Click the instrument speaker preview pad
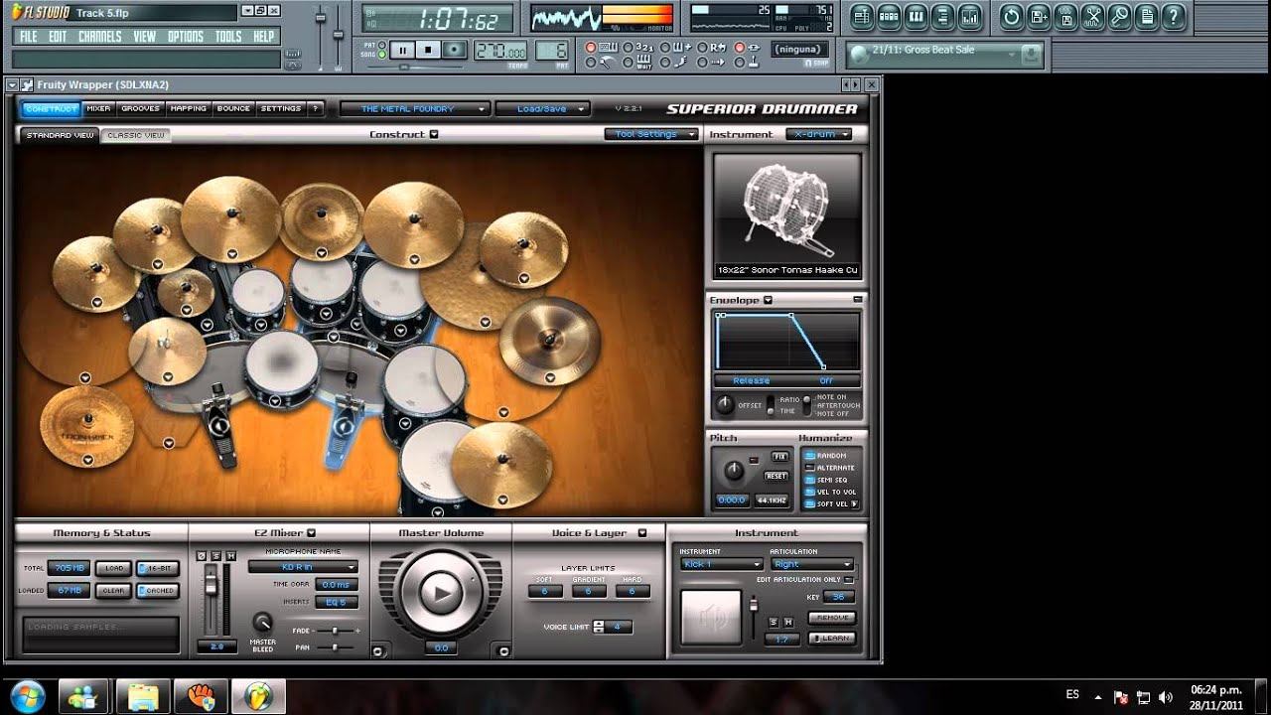This screenshot has width=1271, height=715. [711, 617]
